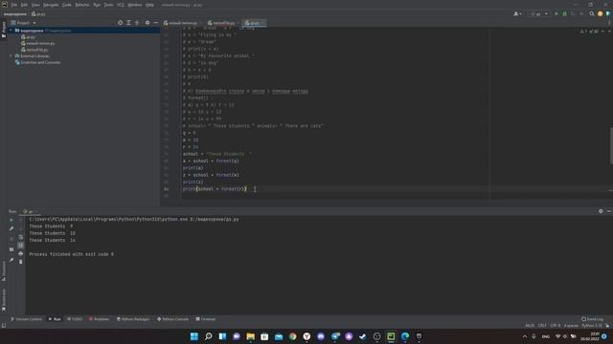Open File Explorer from the taskbar
The image size is (613, 344).
[x=251, y=336]
